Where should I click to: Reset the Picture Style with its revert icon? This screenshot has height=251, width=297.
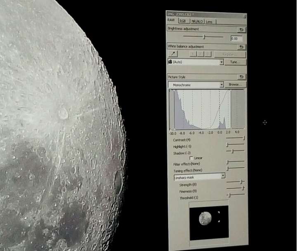pyautogui.click(x=241, y=77)
